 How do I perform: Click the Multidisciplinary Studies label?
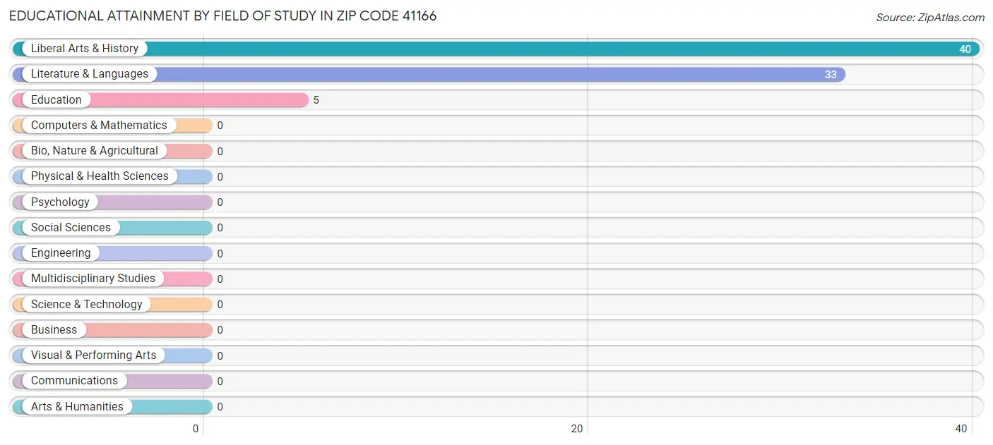click(x=93, y=279)
